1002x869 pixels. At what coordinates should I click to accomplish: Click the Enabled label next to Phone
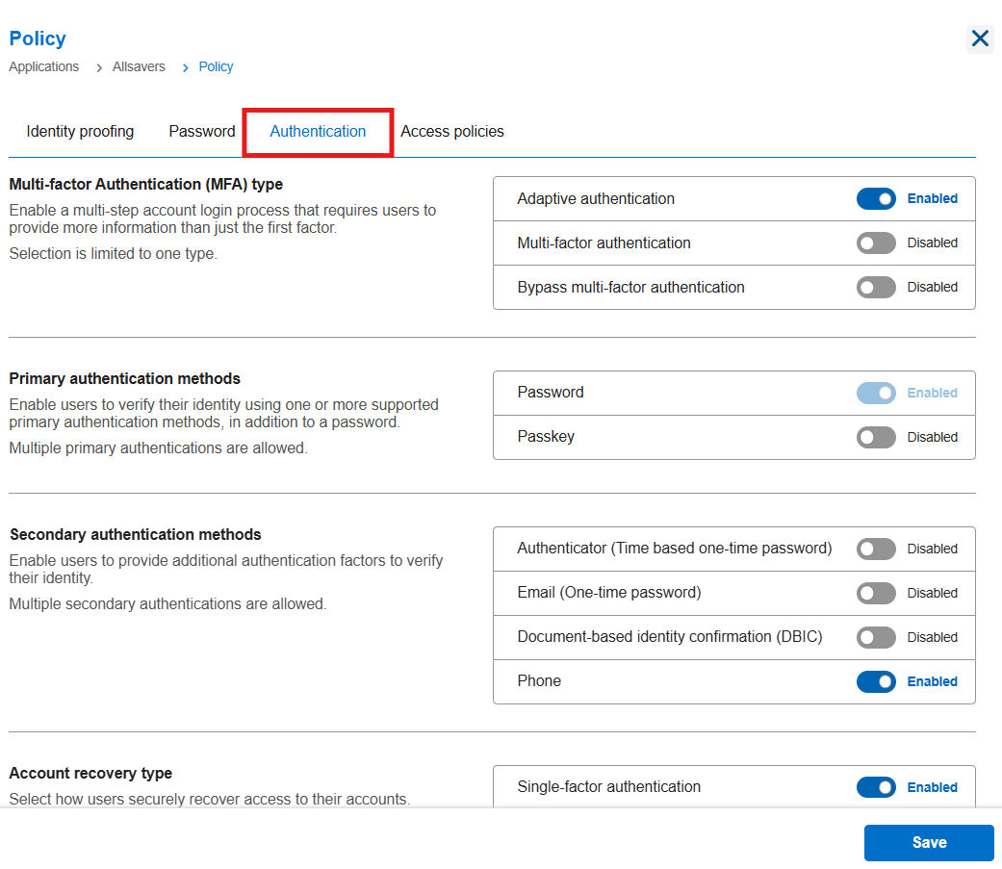[933, 681]
